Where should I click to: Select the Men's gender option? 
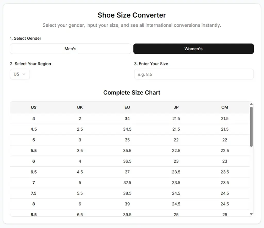[70, 49]
